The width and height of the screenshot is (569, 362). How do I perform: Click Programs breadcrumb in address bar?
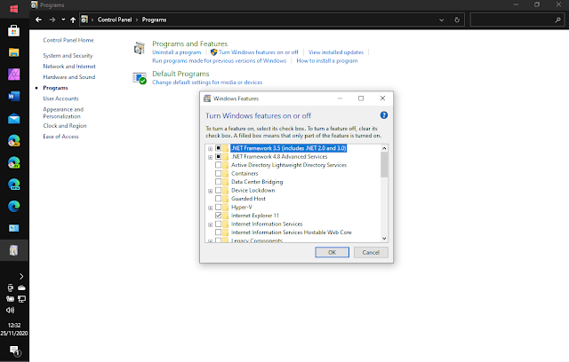click(154, 20)
